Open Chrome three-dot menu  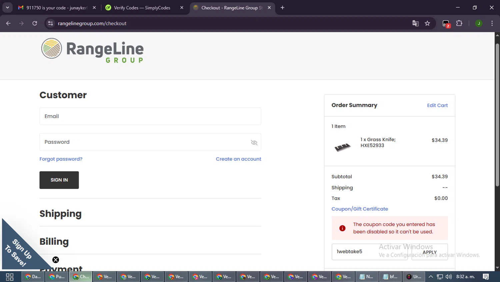coord(492,23)
